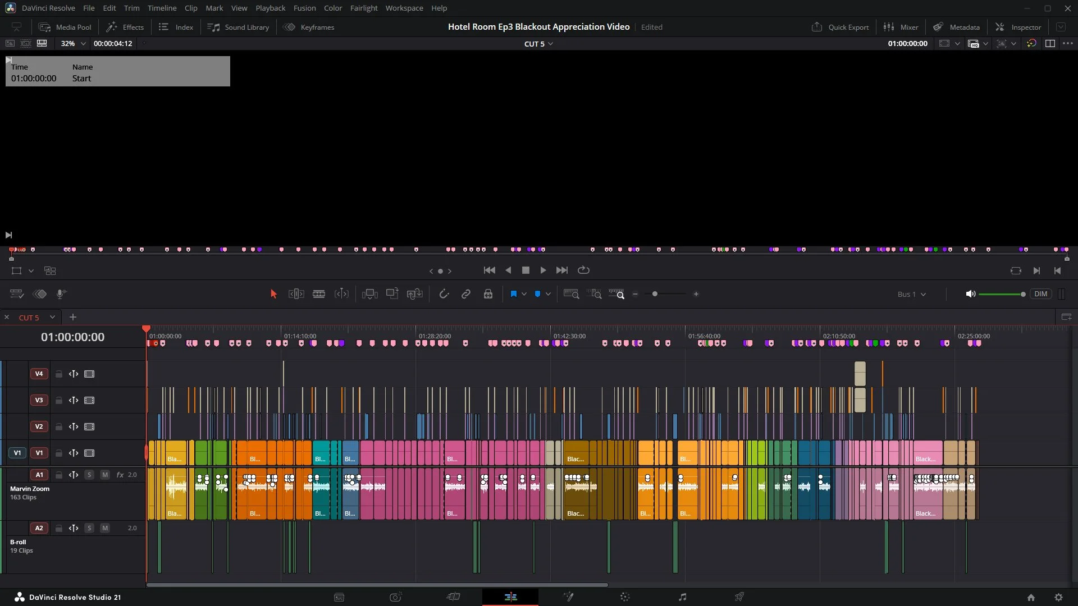Toggle the Linked Selection chain icon
Image resolution: width=1078 pixels, height=606 pixels.
466,294
